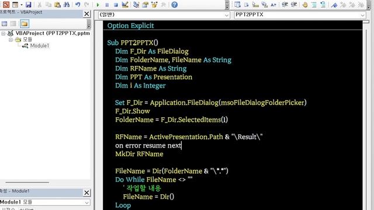Click the Previous Bookmark icon
The height and width of the screenshot is (210, 374).
(x=352, y=5)
